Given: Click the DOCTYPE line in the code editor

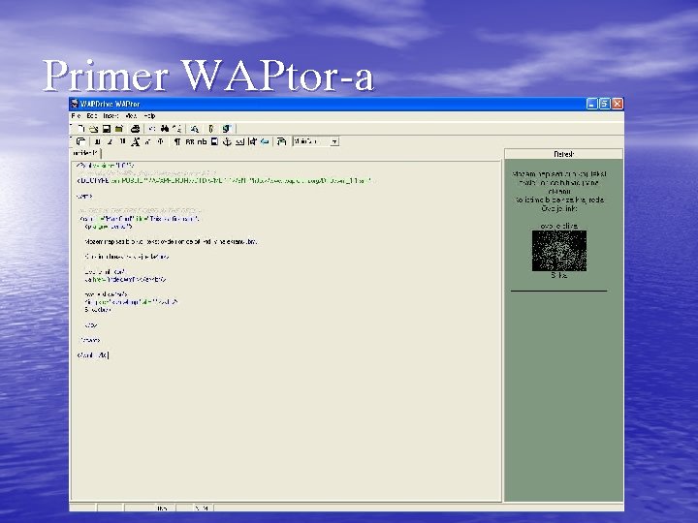Looking at the screenshot, I should pos(224,180).
